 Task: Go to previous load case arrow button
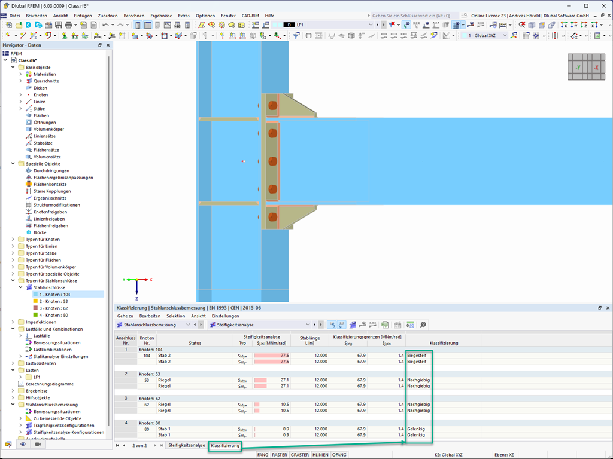pyautogui.click(x=377, y=25)
